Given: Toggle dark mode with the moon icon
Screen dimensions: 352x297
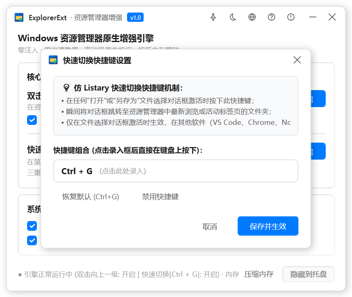Looking at the screenshot, I should (x=233, y=17).
